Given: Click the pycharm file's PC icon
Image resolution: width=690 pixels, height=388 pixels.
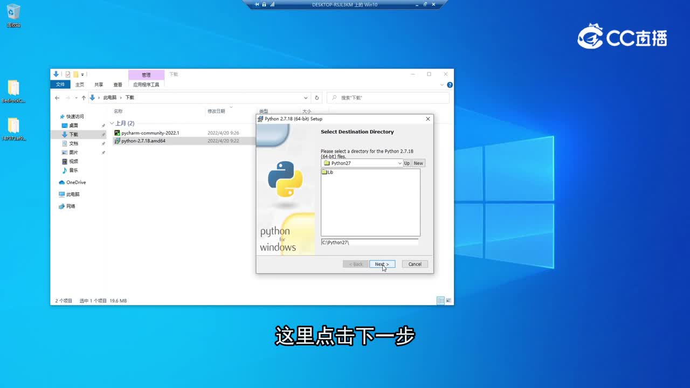Looking at the screenshot, I should click(117, 133).
